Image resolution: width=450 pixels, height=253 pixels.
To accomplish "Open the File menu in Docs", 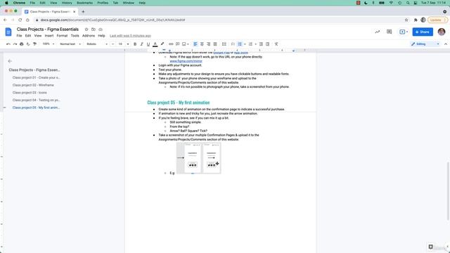I will coord(19,36).
